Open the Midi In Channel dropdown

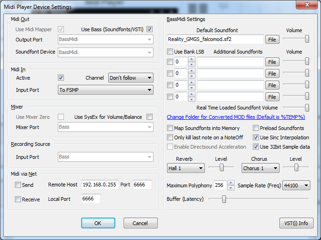point(131,78)
